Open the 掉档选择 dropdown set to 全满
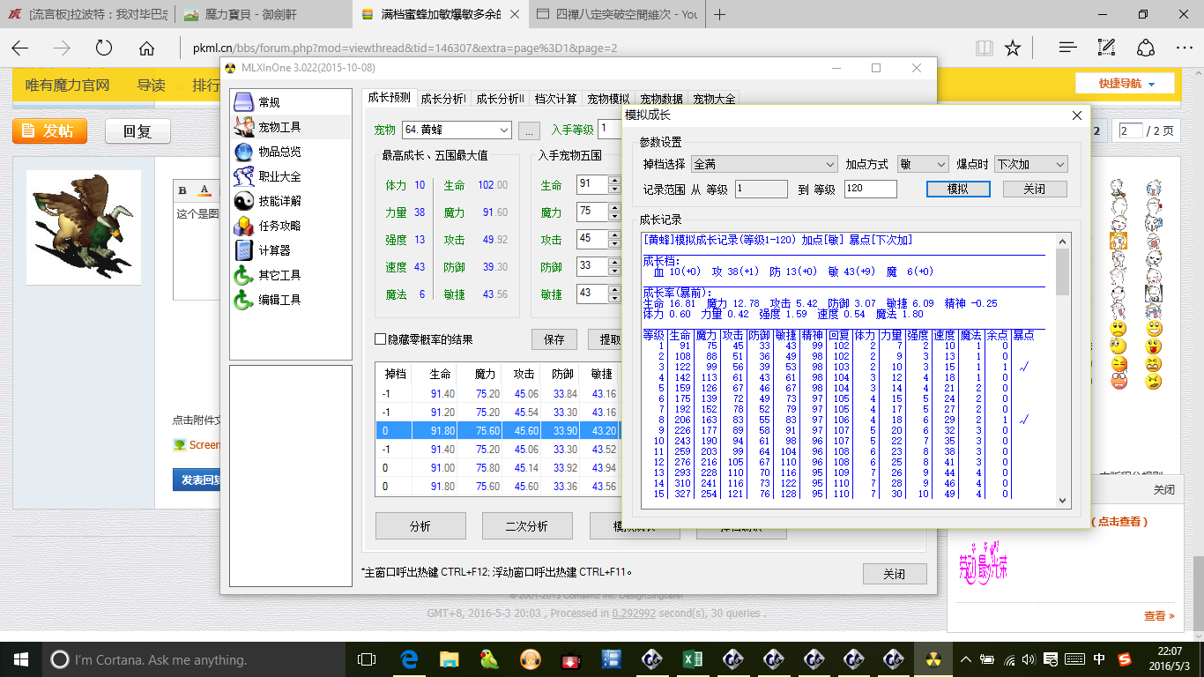The width and height of the screenshot is (1204, 677). (x=829, y=164)
